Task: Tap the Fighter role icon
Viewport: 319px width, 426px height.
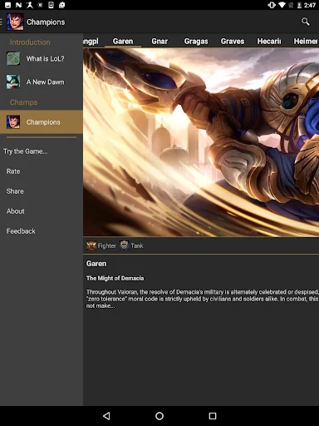Action: pos(91,245)
